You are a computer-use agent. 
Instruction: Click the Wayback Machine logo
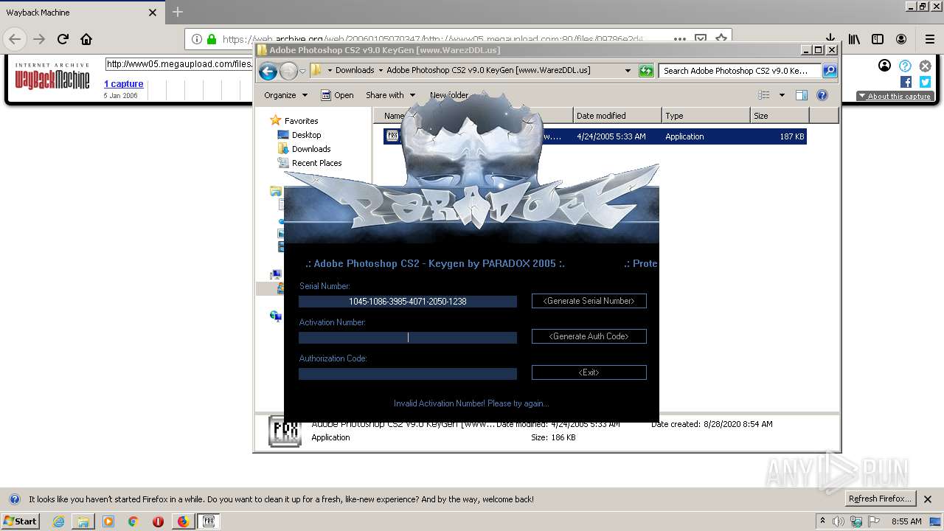click(x=52, y=75)
